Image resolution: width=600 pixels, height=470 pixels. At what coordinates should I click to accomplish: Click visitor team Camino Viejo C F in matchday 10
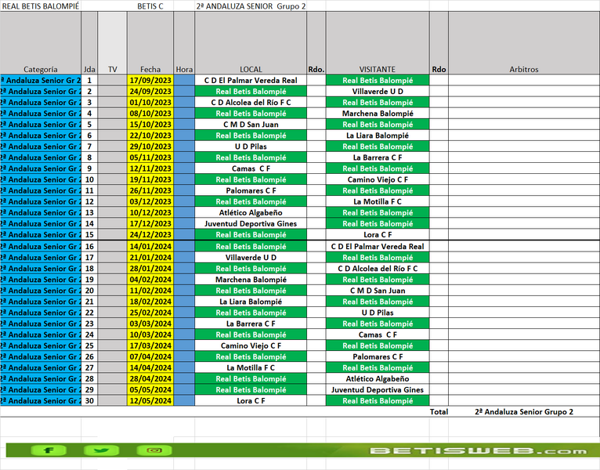[378, 179]
